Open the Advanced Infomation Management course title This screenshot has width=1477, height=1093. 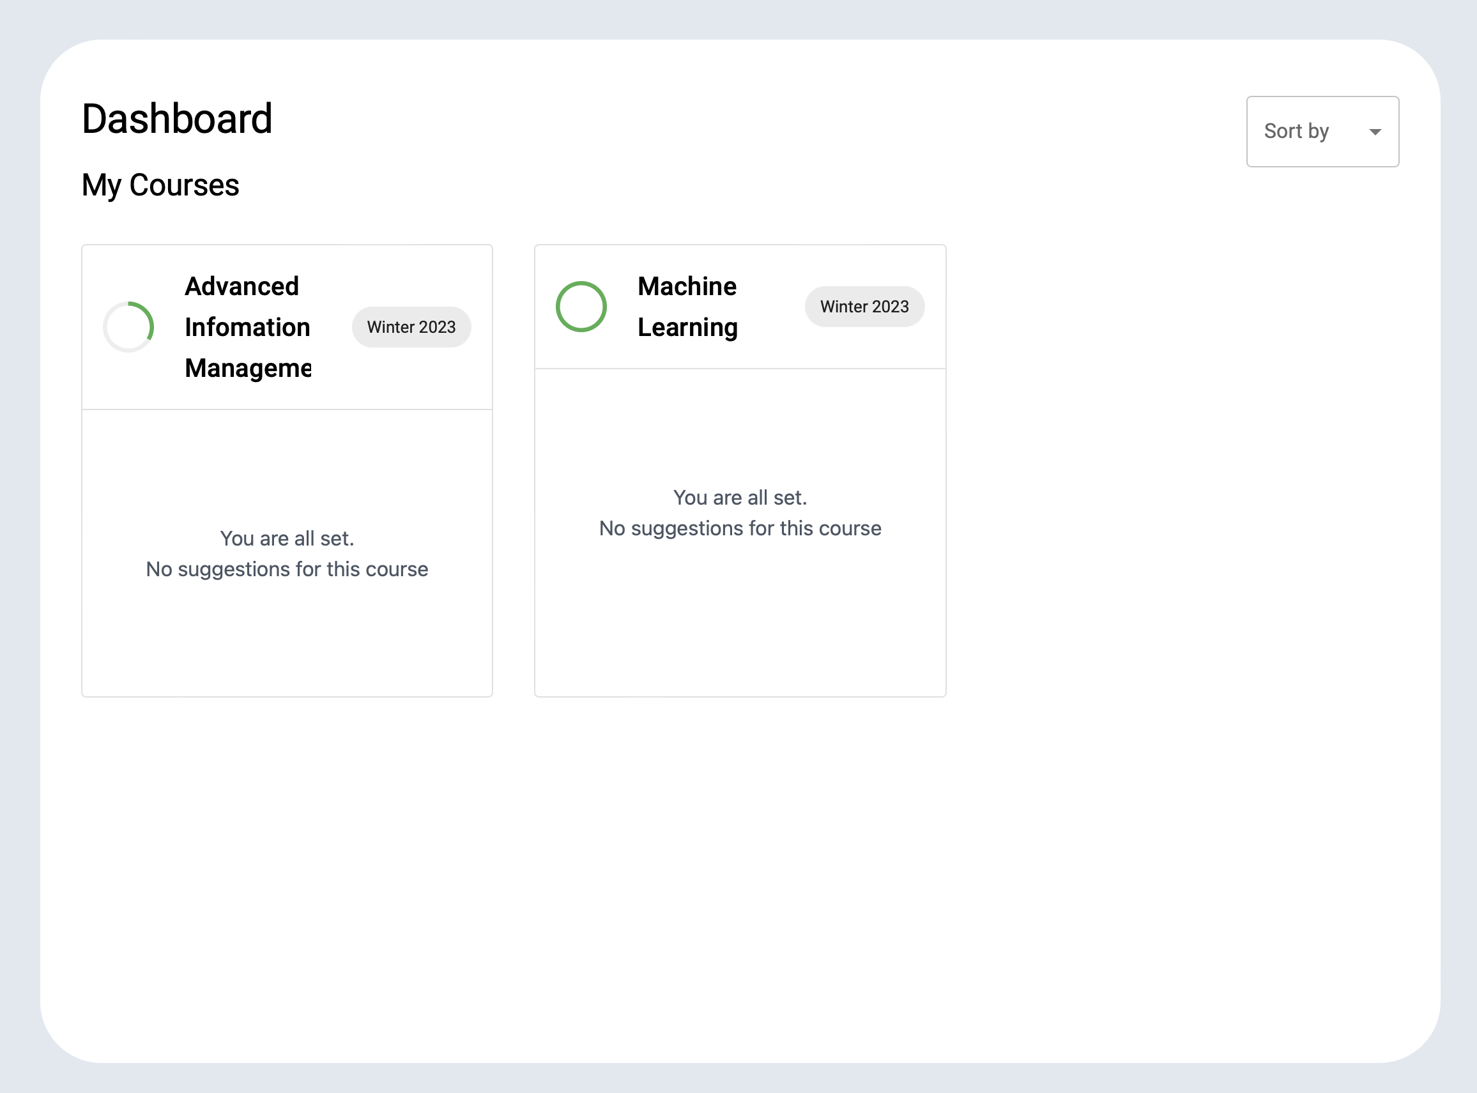(247, 327)
